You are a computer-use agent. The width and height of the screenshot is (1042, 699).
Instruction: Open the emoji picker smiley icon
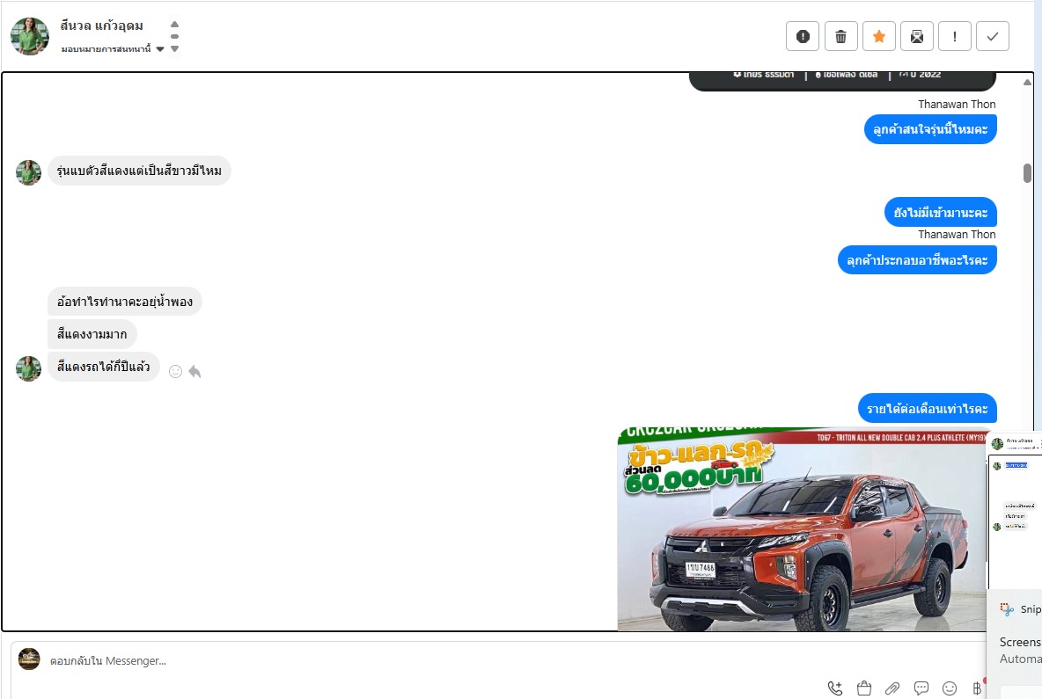coord(950,688)
